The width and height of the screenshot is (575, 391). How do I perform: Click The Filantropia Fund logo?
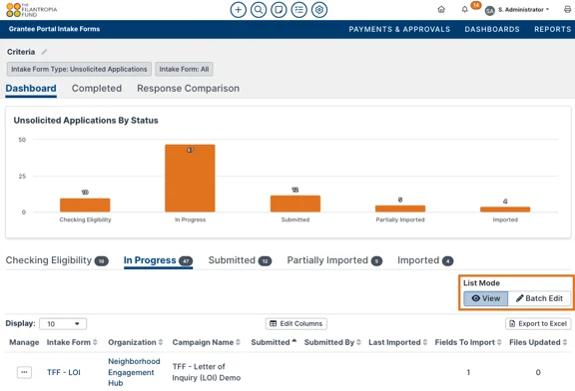click(x=32, y=10)
